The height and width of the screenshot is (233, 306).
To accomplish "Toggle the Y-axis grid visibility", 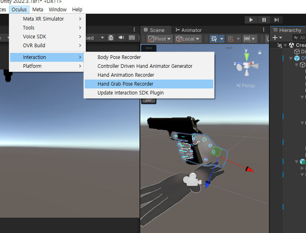I will 214,39.
